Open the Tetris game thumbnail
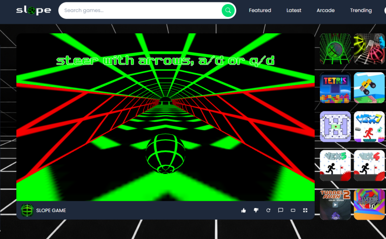Viewport: 386px width, 239px height. point(335,88)
